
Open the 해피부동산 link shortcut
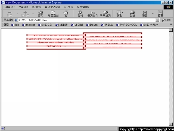pyautogui.click(x=149, y=25)
